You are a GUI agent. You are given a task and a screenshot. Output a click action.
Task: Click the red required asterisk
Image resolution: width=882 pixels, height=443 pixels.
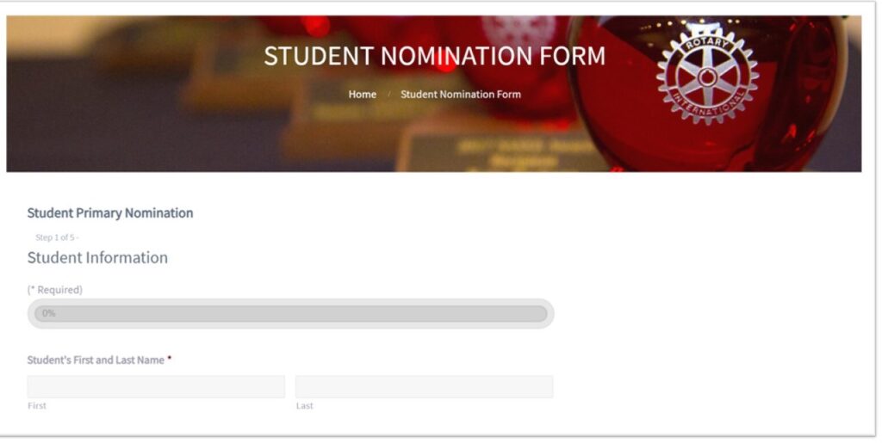170,359
